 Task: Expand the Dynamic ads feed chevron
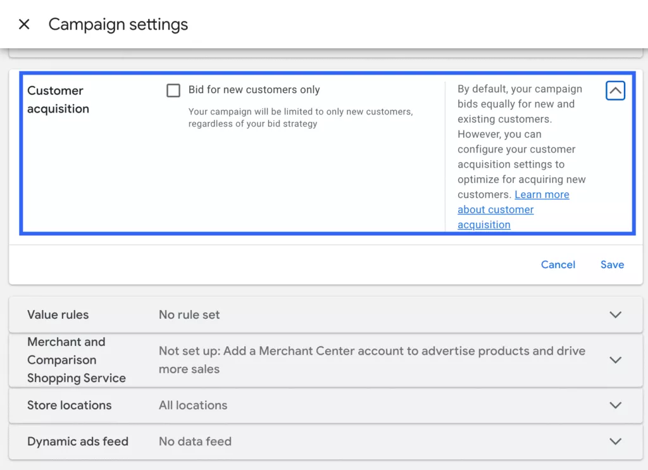point(615,442)
